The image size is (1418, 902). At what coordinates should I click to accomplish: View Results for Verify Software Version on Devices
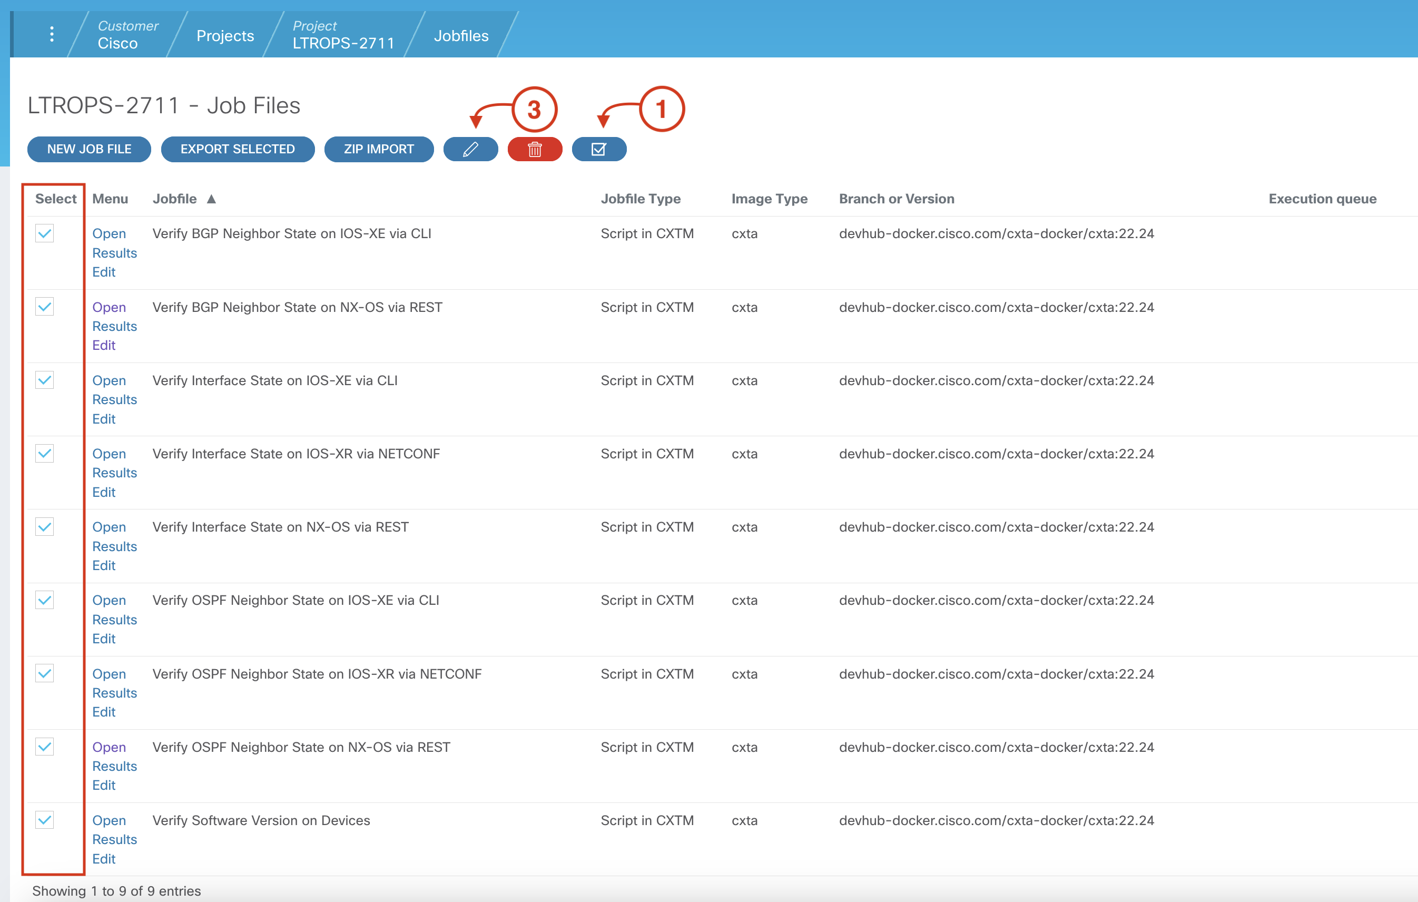pyautogui.click(x=114, y=839)
